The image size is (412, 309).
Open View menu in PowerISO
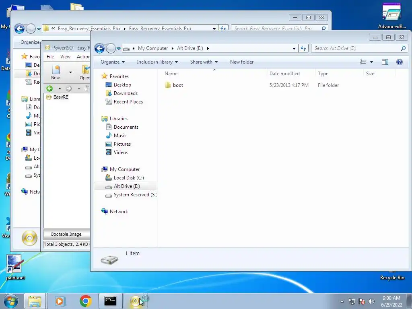[65, 57]
